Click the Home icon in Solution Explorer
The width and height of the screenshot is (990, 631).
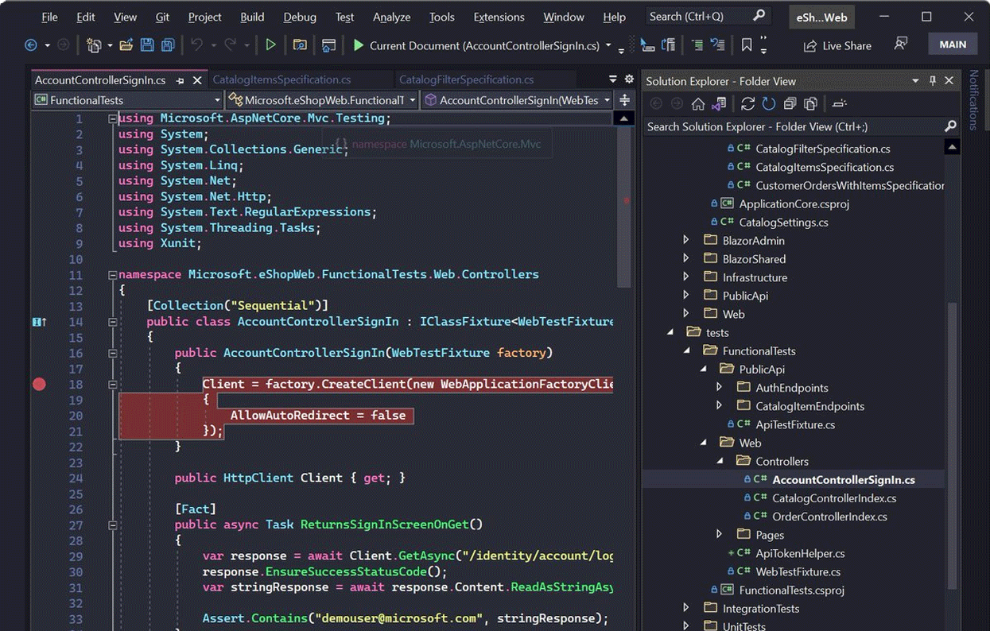pos(697,104)
